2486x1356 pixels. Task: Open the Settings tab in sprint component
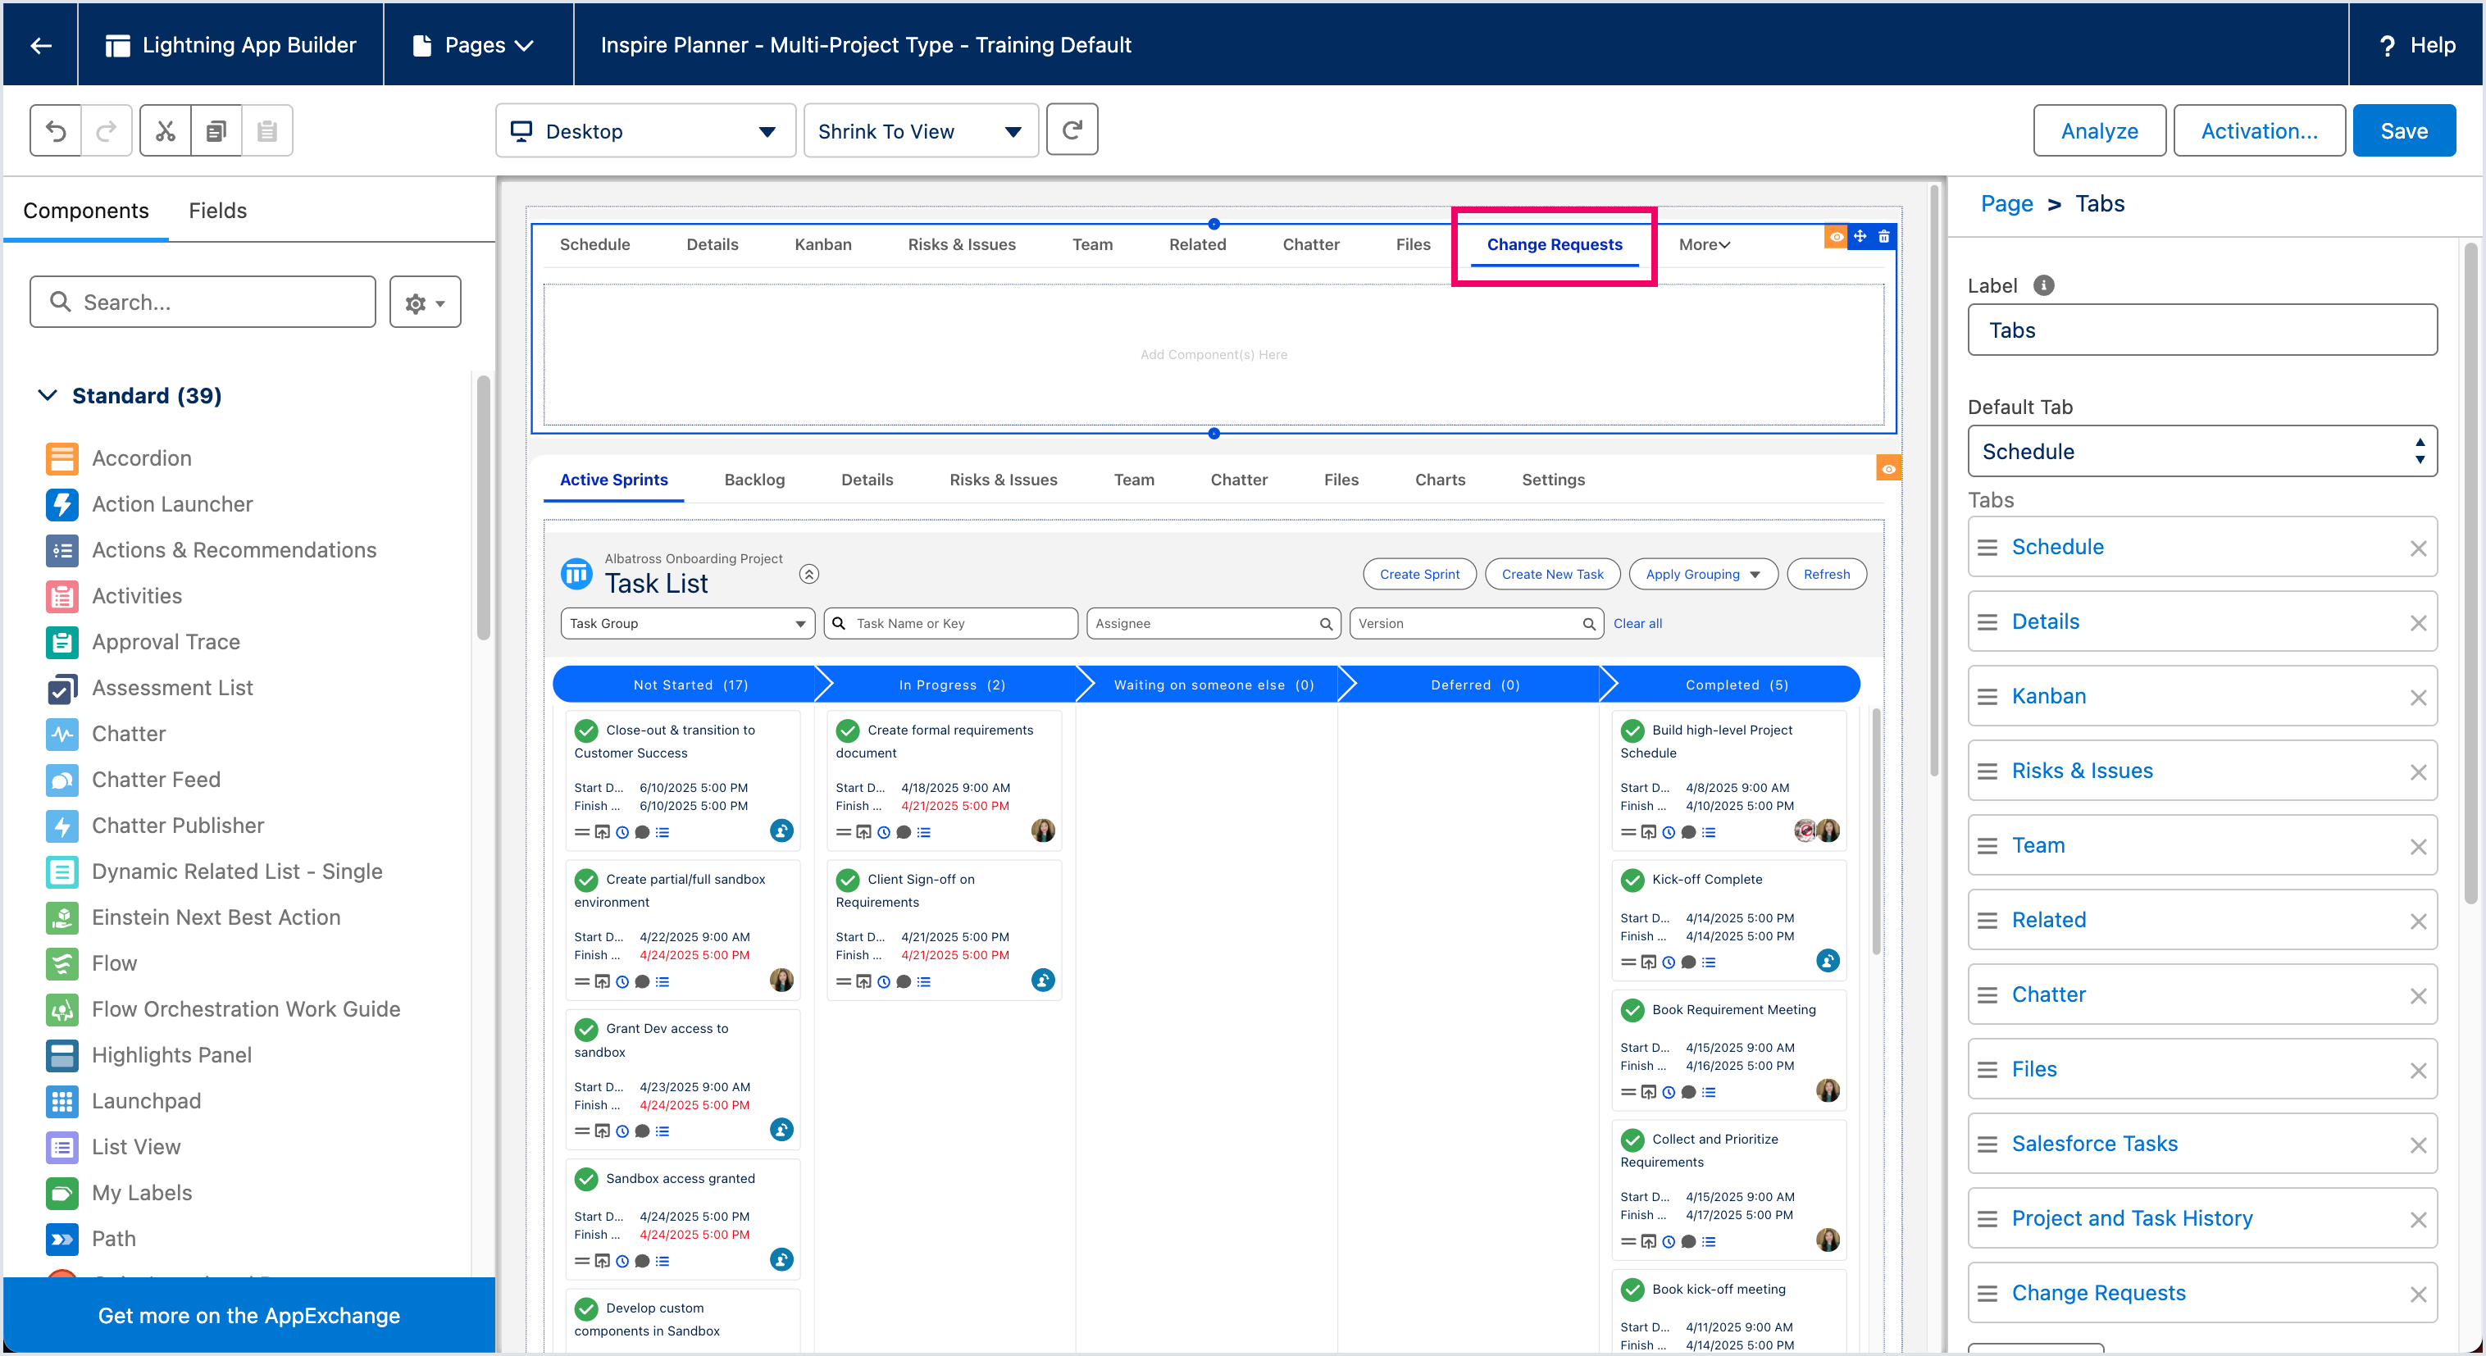[x=1552, y=480]
